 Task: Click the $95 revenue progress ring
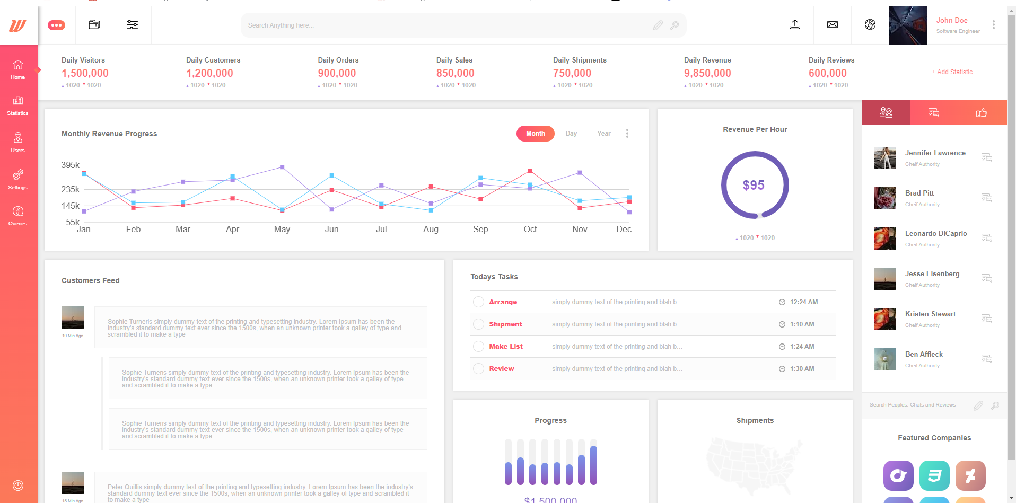point(755,185)
